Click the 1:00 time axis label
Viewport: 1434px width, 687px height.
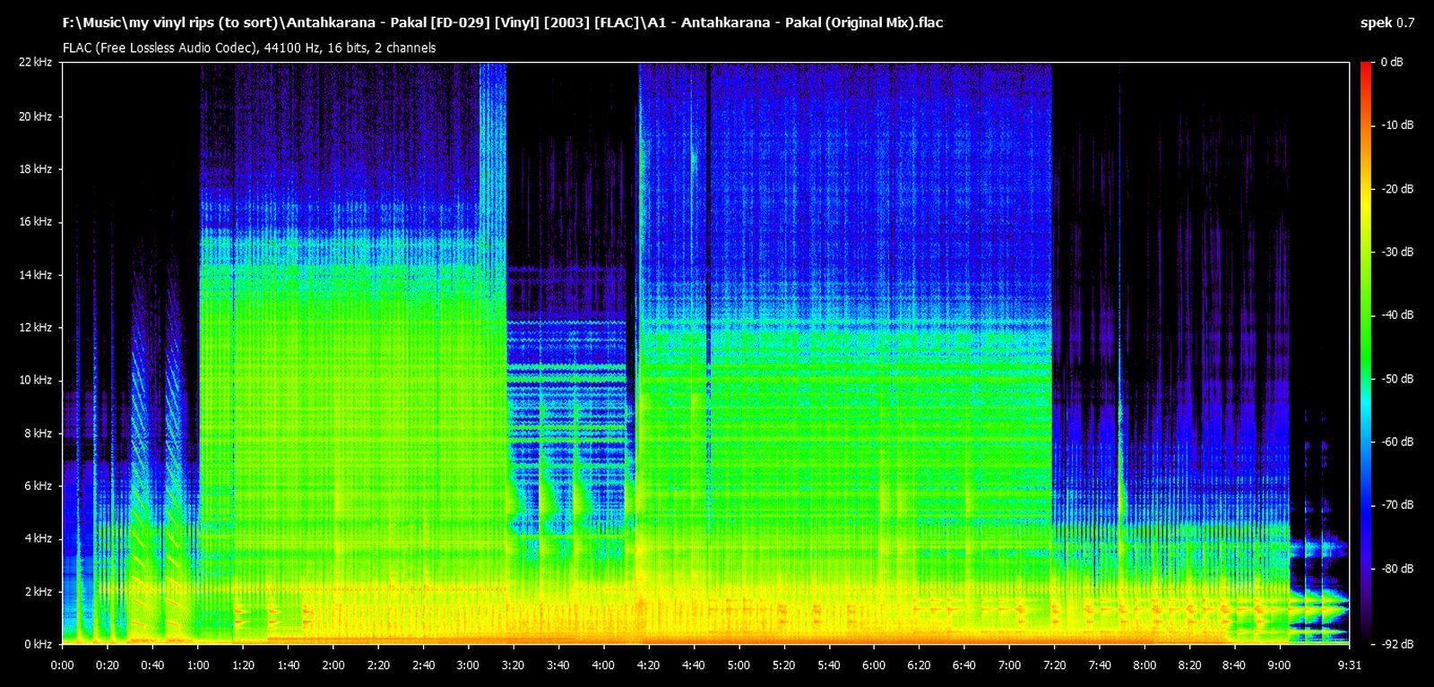click(x=198, y=666)
